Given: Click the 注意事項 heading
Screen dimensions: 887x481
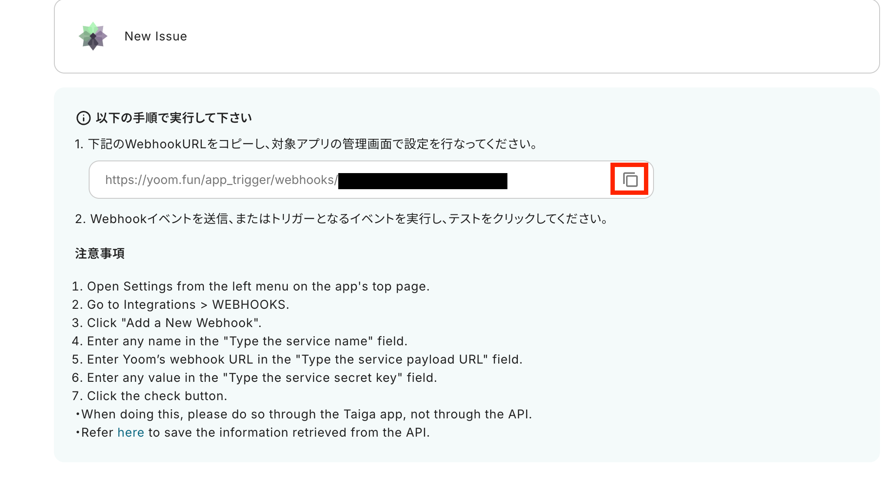Looking at the screenshot, I should 100,254.
